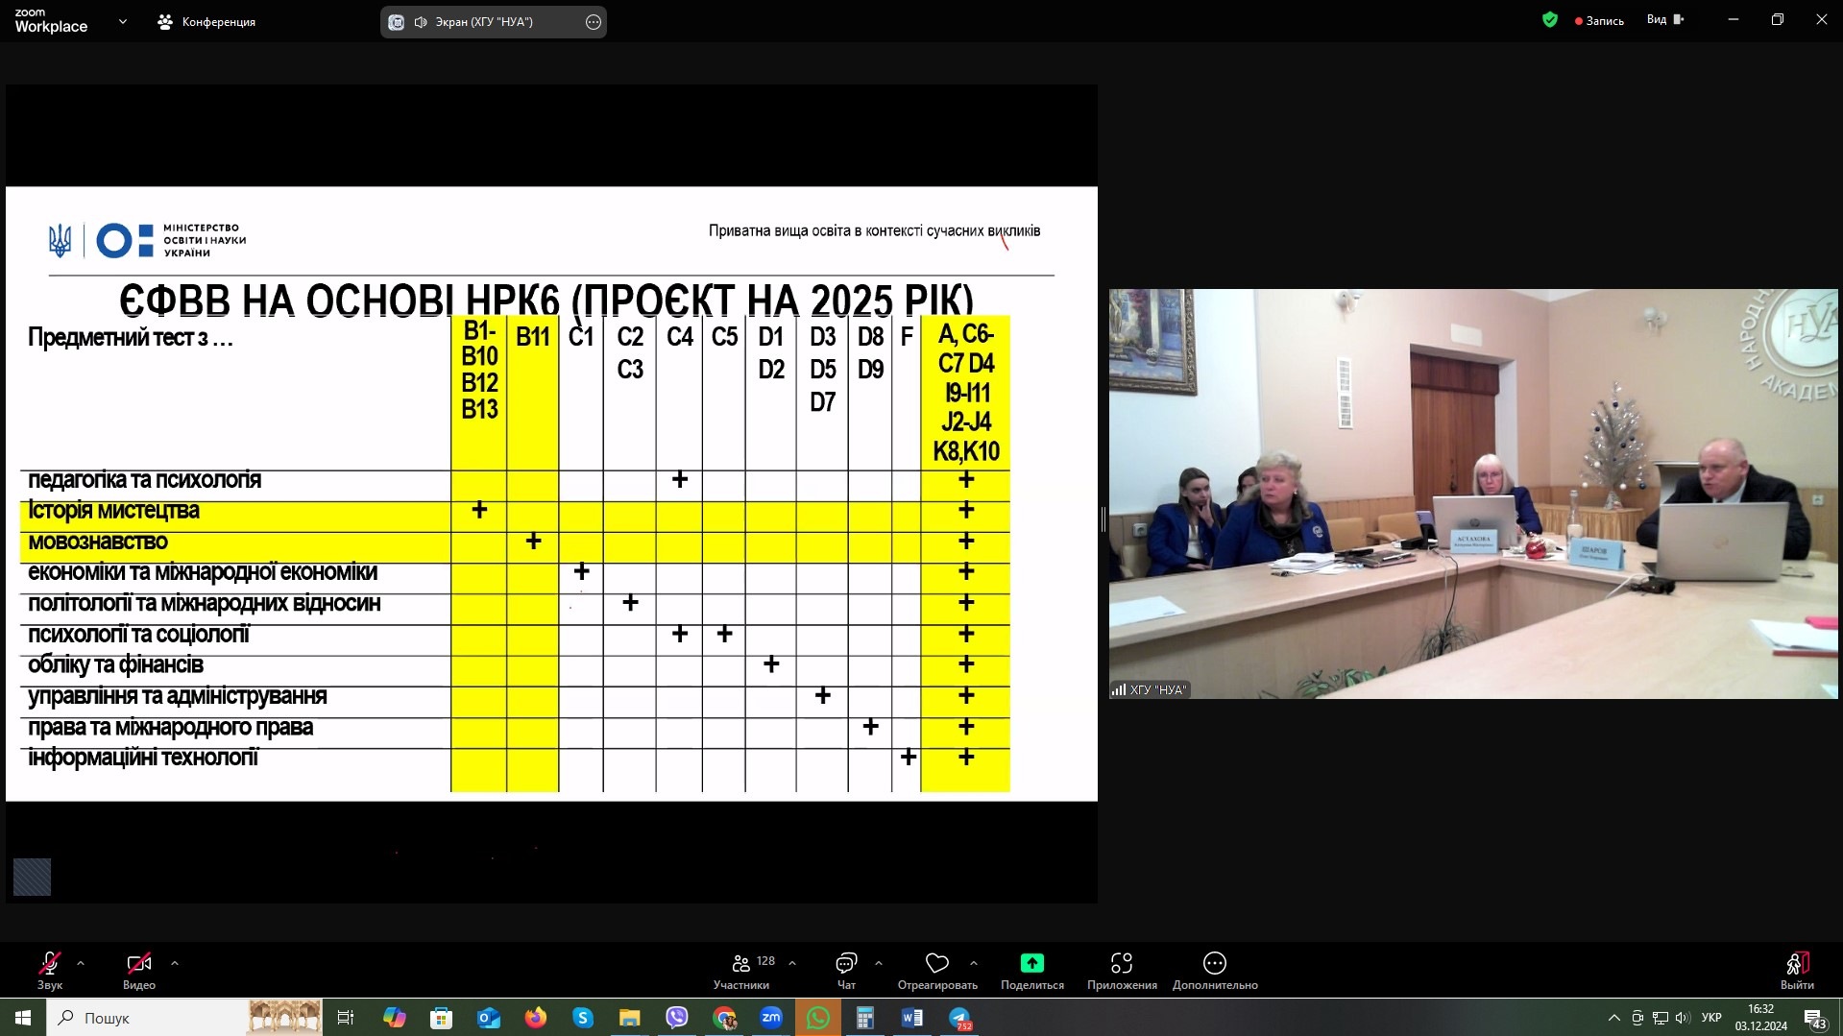Image resolution: width=1843 pixels, height=1036 pixels.
Task: Show hidden system tray icons
Action: (x=1613, y=1018)
